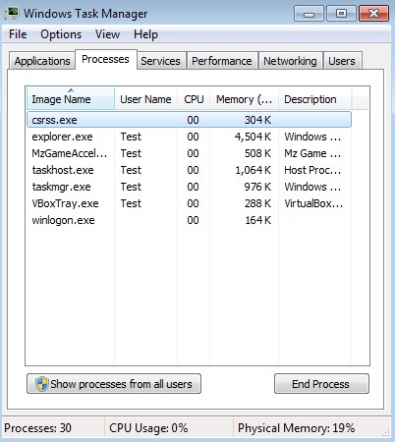Click the End Process button

click(321, 384)
